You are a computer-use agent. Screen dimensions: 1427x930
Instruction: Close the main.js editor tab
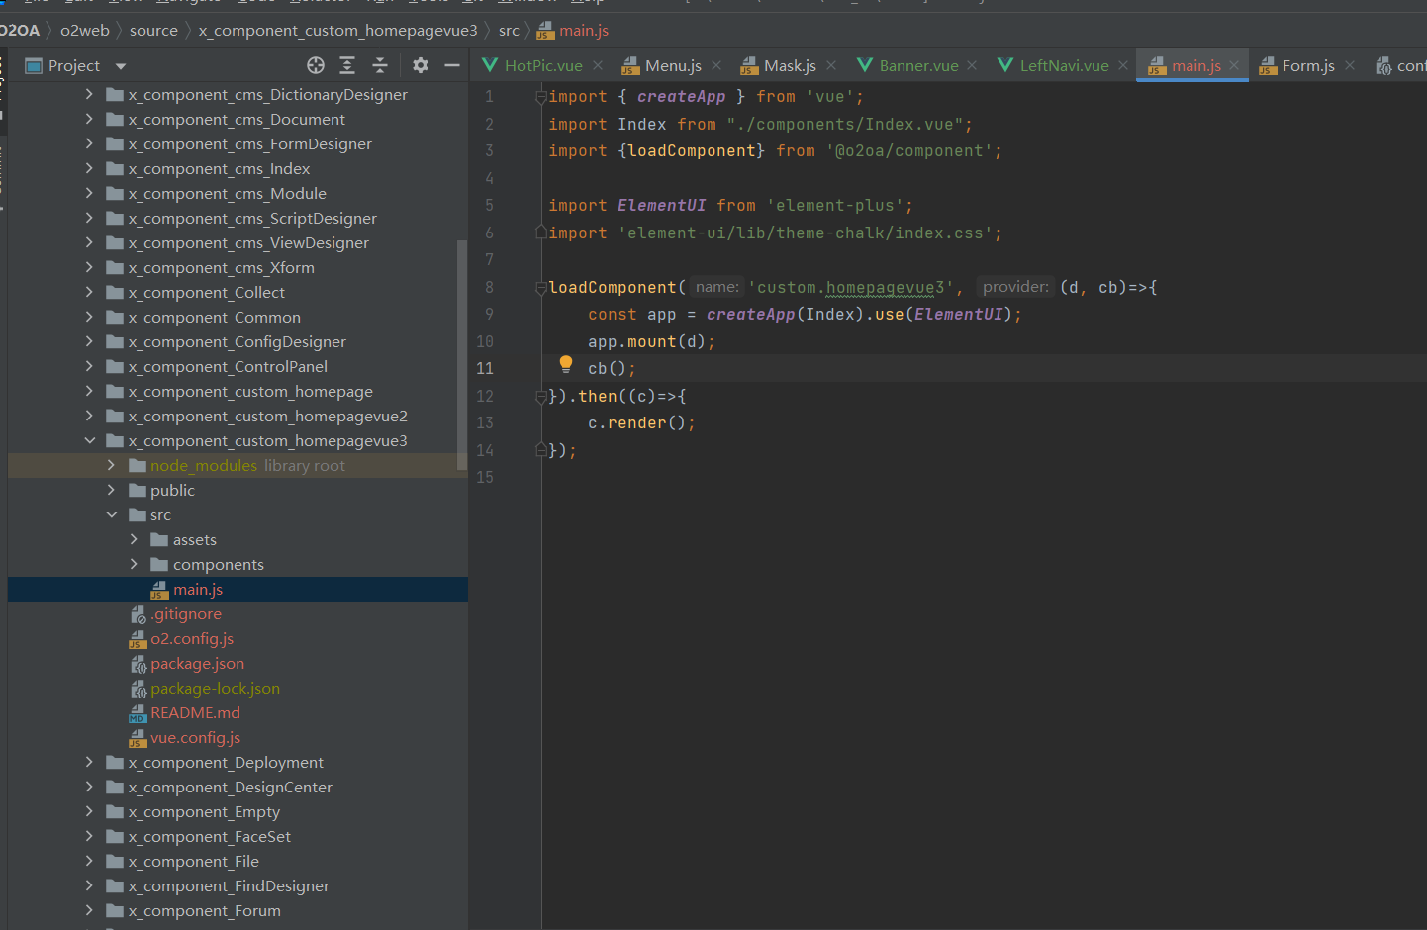(x=1234, y=65)
